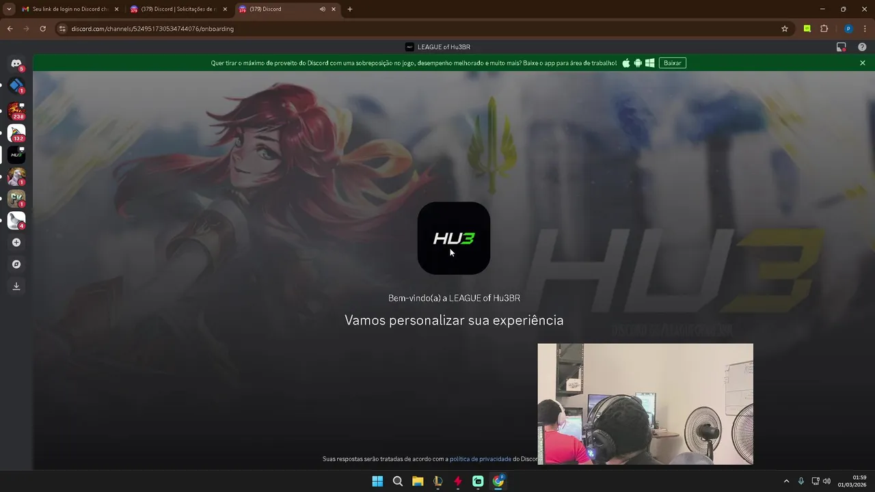This screenshot has width=875, height=492.
Task: Switch to the Discord Solicitações tab
Action: (178, 9)
